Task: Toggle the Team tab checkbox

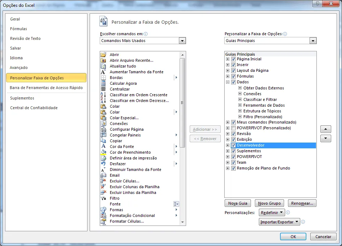Action: click(x=233, y=162)
